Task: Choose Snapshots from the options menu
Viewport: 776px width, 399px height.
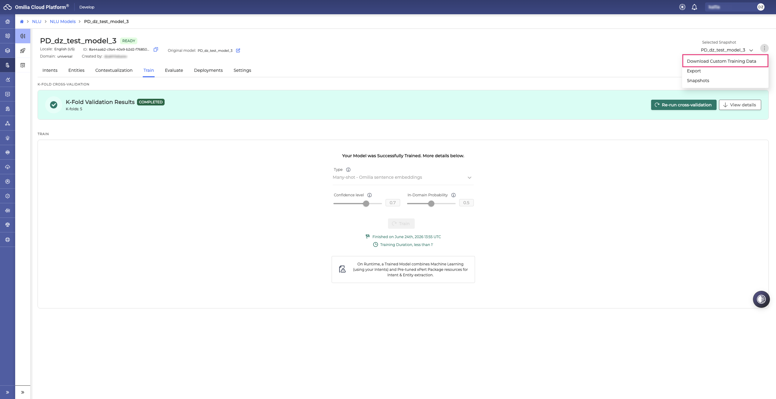Action: coord(725,81)
